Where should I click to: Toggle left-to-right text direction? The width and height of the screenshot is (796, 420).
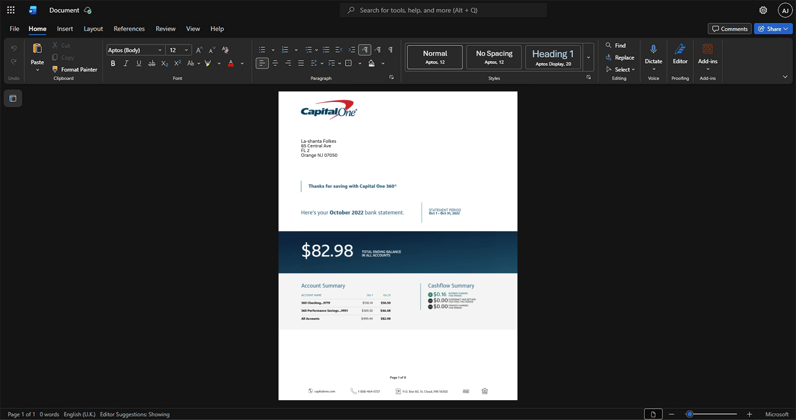pos(365,50)
